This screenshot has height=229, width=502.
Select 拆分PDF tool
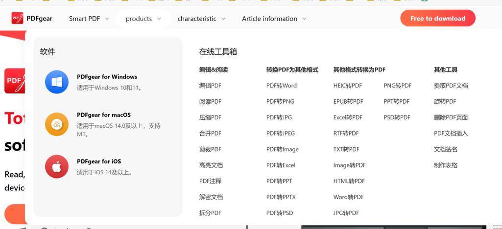point(210,213)
